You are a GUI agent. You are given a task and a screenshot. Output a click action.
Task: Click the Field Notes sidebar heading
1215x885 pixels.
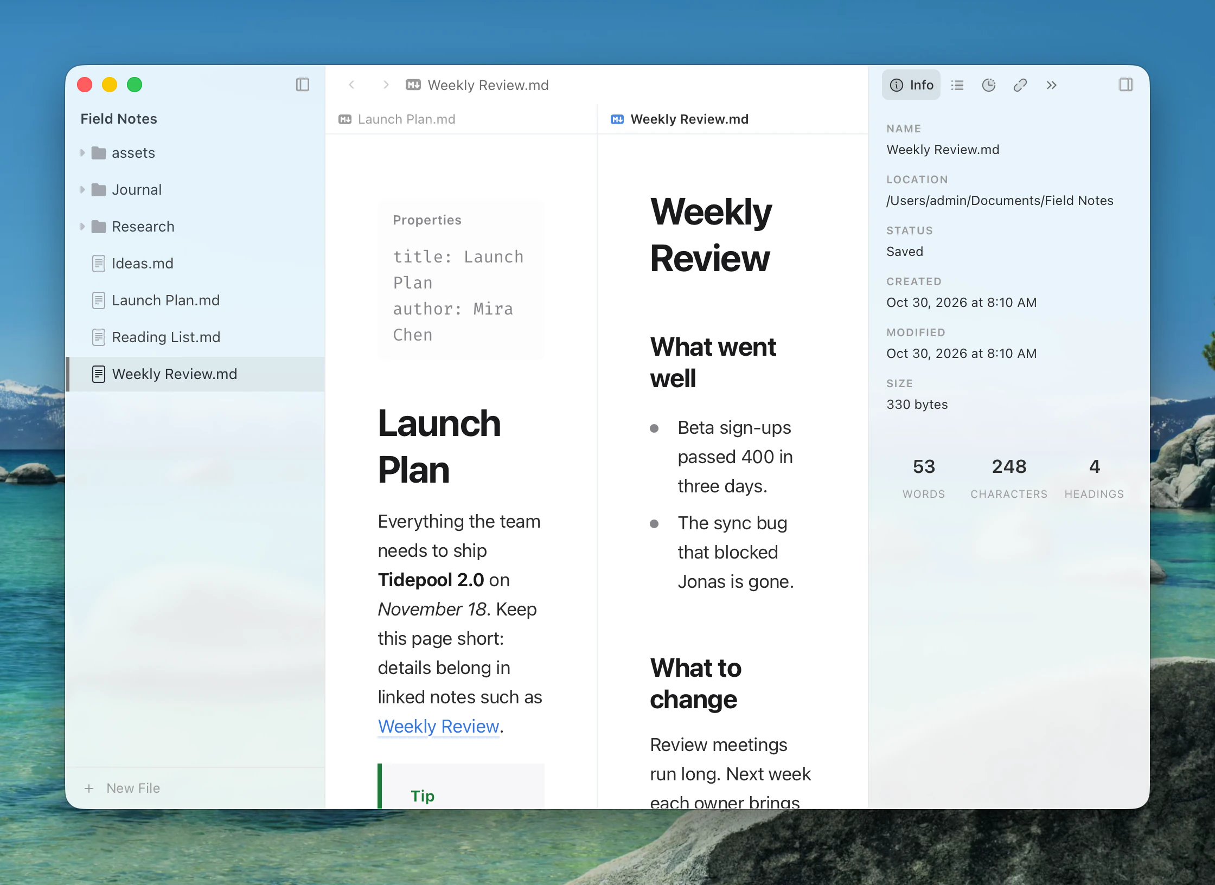[x=119, y=119]
